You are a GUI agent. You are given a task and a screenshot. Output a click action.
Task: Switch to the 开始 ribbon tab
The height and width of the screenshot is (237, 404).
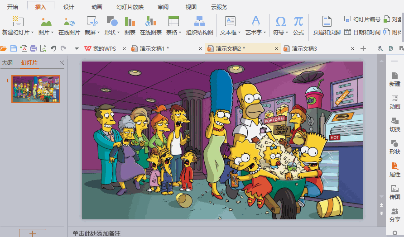[12, 7]
